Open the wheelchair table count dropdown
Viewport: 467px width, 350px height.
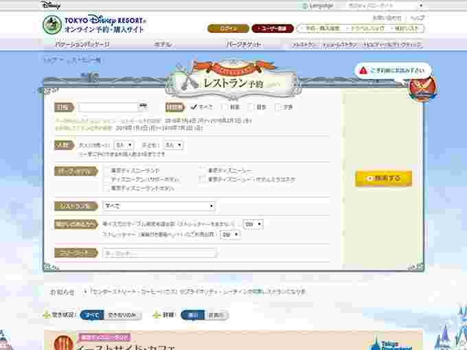[253, 224]
